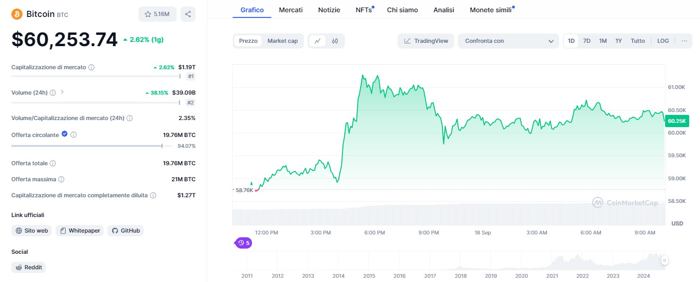The width and height of the screenshot is (700, 282).
Task: Click info icon next to Capitalizzazione di mercato
Action: tap(91, 67)
